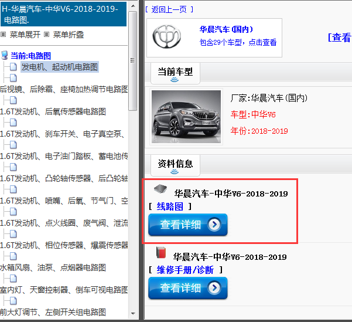Select the 当前车型 tab

coord(175,73)
